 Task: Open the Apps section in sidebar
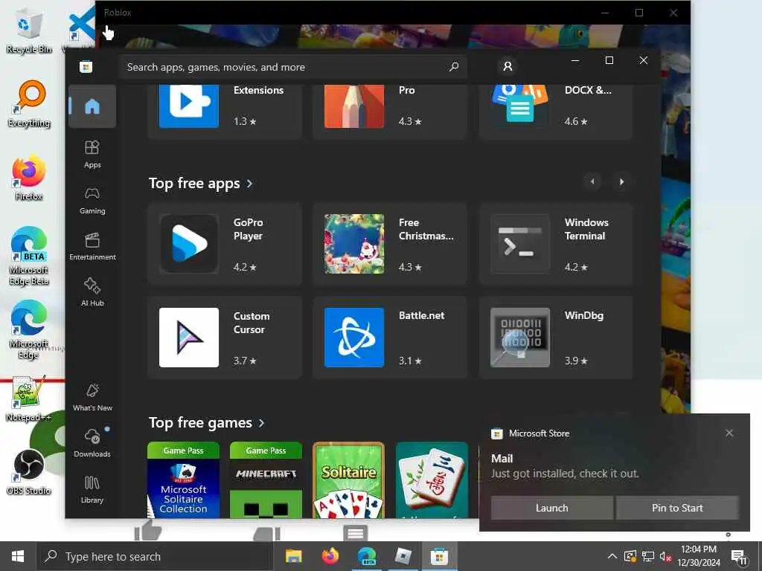point(92,155)
